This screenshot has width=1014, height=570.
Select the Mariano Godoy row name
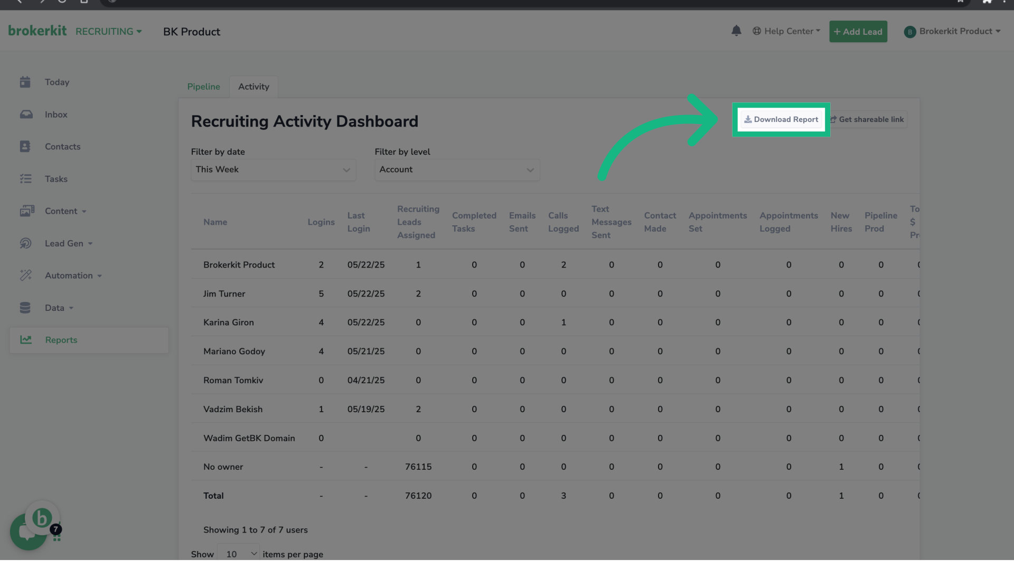click(234, 351)
